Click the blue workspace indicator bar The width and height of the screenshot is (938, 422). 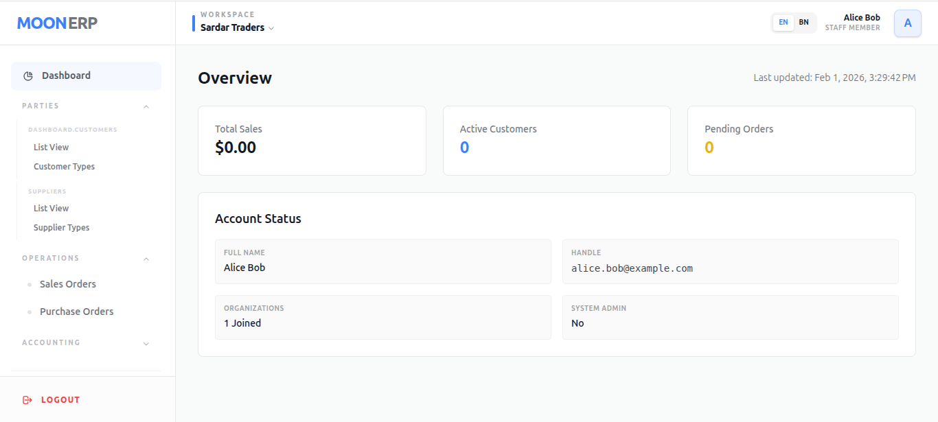(x=194, y=23)
